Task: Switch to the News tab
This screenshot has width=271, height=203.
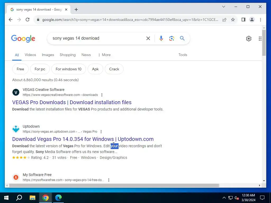Action: click(x=86, y=55)
